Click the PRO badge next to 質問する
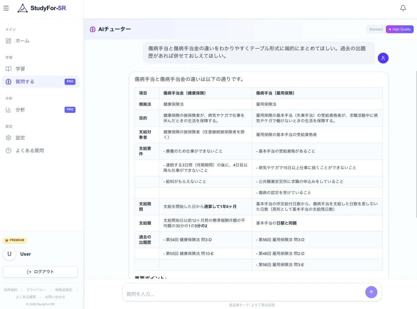Screen dimensions: 417x309 pos(70,82)
